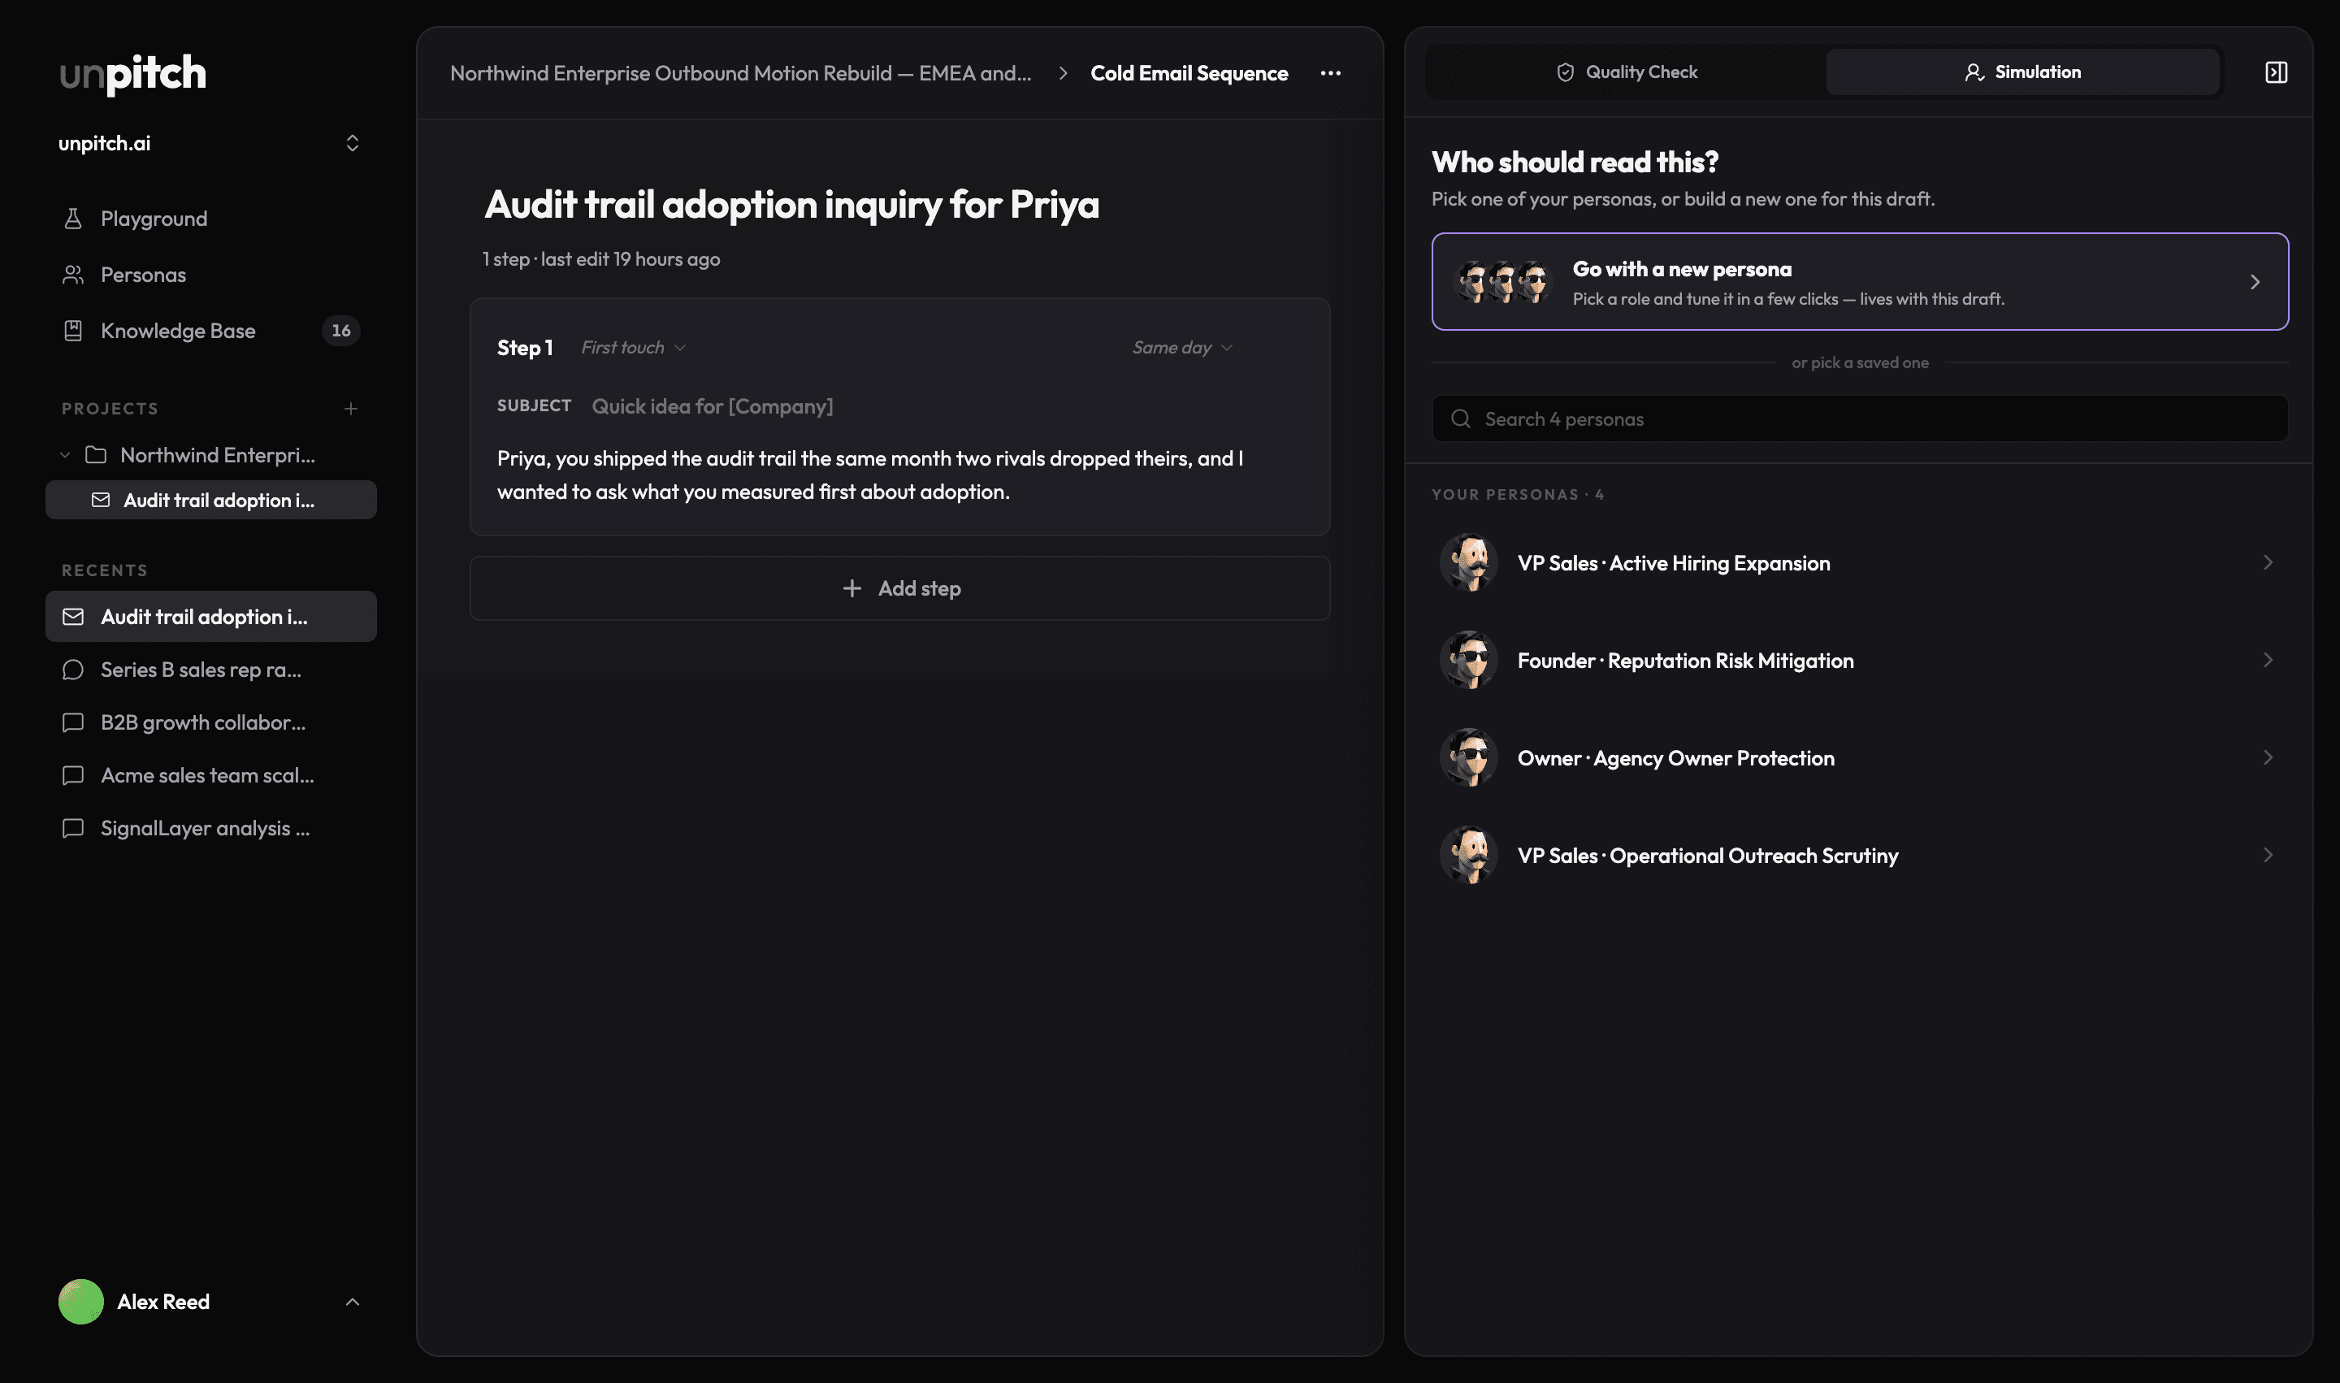The width and height of the screenshot is (2340, 1383).
Task: Open the Knowledge Base book icon
Action: click(72, 331)
